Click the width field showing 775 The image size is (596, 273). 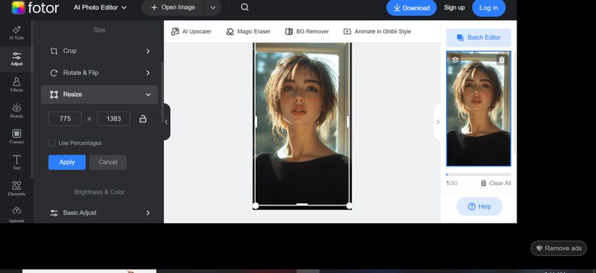pyautogui.click(x=65, y=119)
